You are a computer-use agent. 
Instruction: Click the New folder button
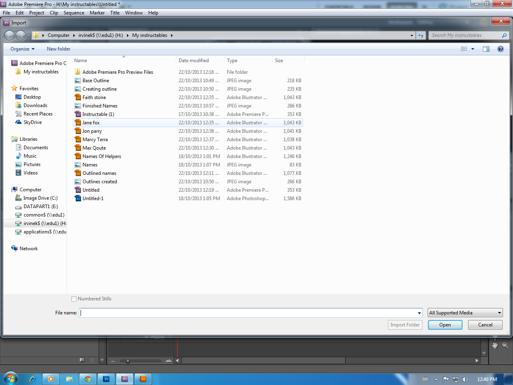coord(58,49)
